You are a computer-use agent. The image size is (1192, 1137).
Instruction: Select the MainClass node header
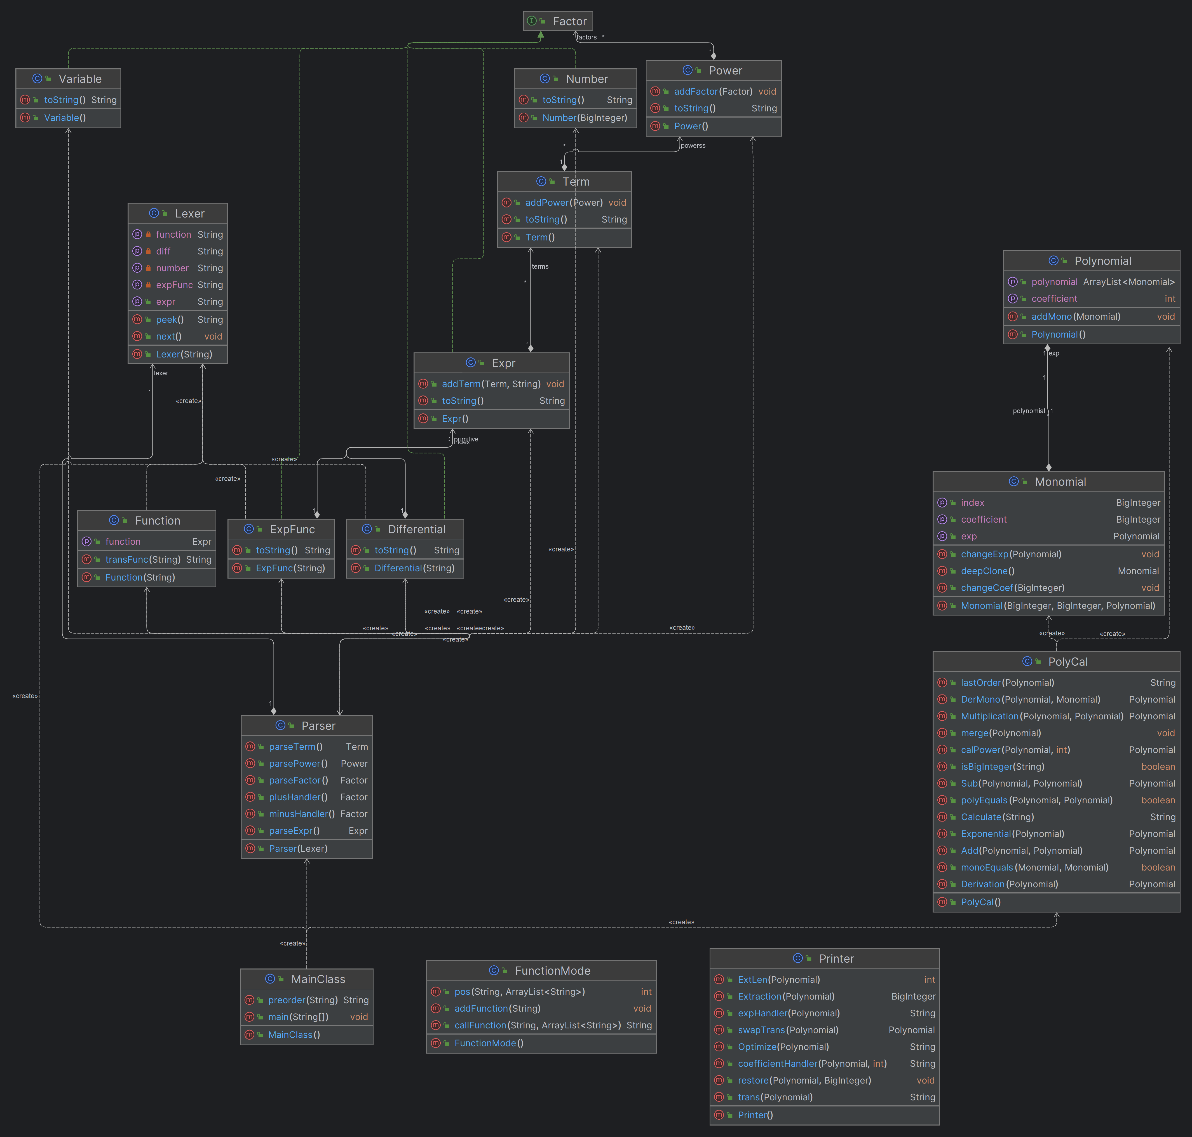[307, 979]
